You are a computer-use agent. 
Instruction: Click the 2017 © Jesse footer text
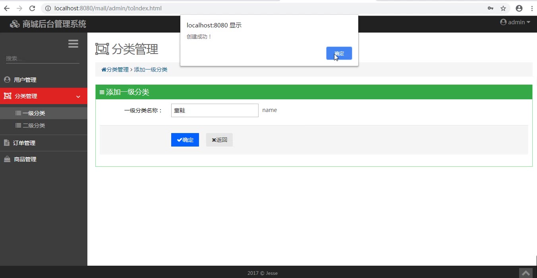point(263,273)
